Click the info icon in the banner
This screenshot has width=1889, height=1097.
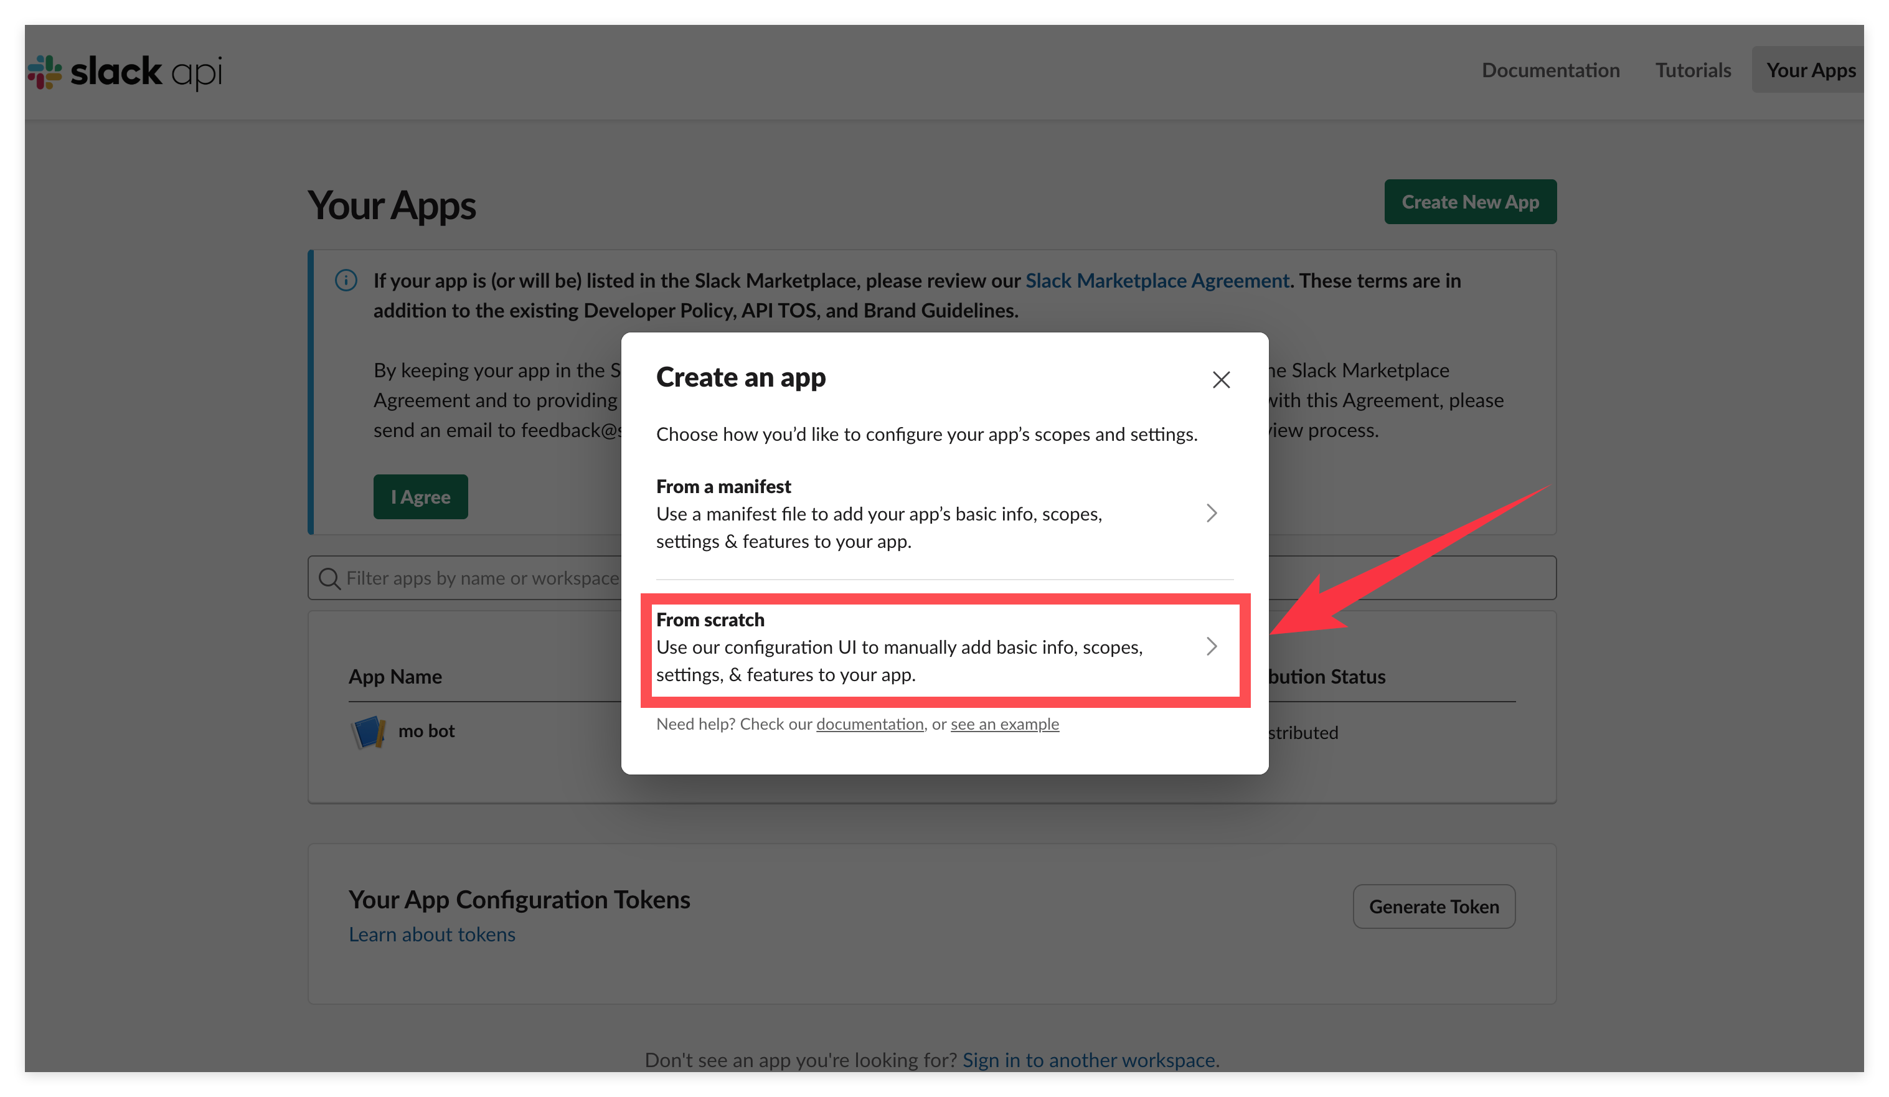(346, 280)
